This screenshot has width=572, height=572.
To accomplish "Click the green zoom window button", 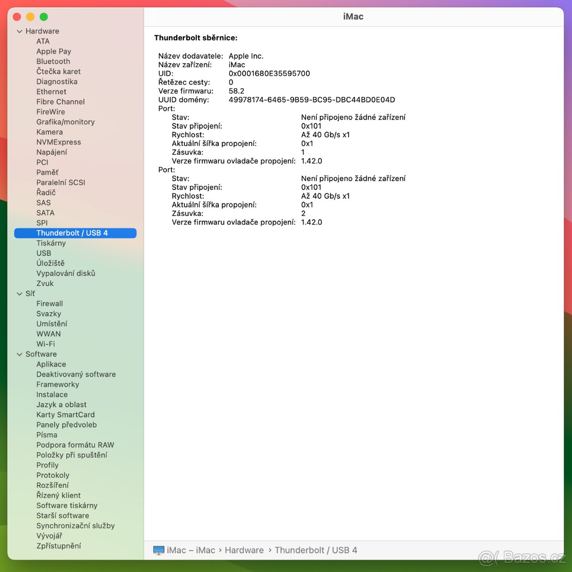I will pos(44,17).
